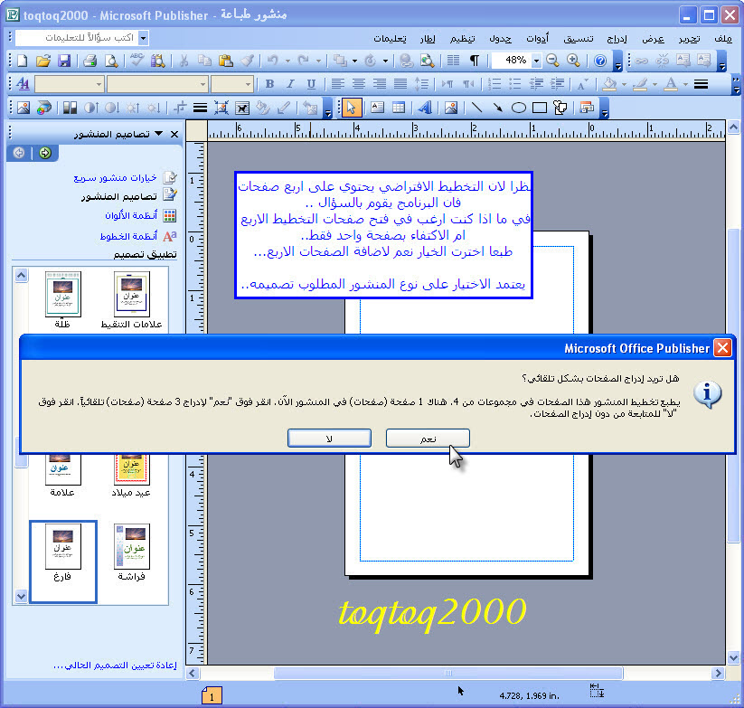Click the Zoom In magnifier icon
Screen dimensions: 744x708
[x=573, y=61]
